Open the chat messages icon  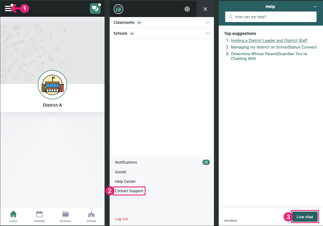coord(95,9)
